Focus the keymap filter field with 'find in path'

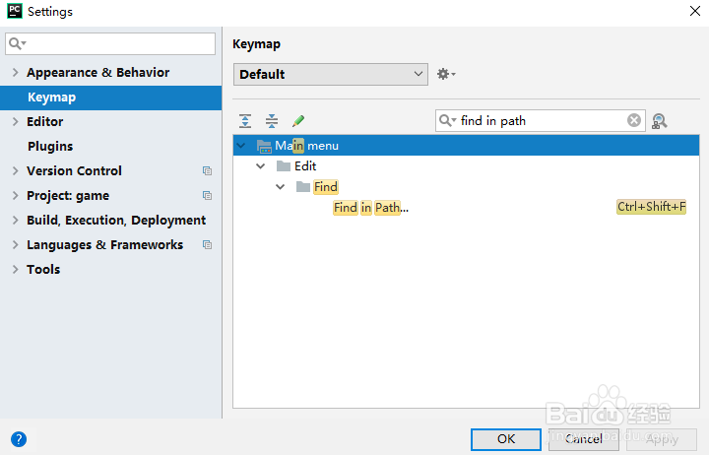coord(541,121)
